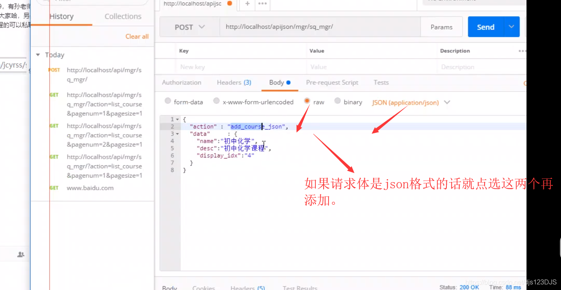Viewport: 561px width, 290px height.
Task: Open the POST method dropdown
Action: (x=189, y=27)
